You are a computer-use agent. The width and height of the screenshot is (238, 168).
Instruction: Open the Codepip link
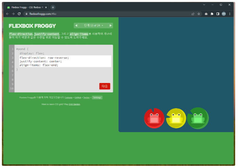point(69,98)
